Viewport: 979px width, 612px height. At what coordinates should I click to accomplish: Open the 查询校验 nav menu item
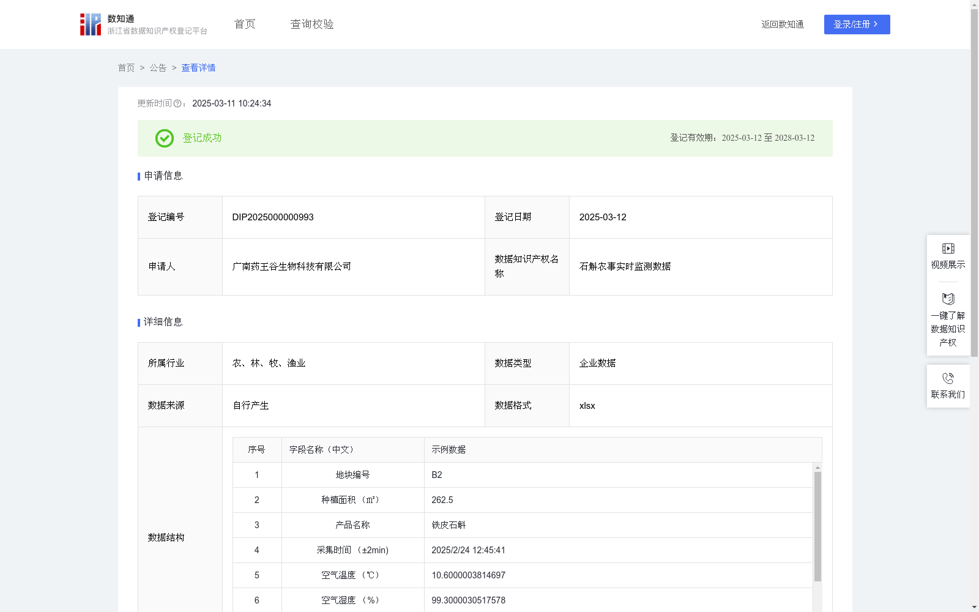tap(312, 24)
